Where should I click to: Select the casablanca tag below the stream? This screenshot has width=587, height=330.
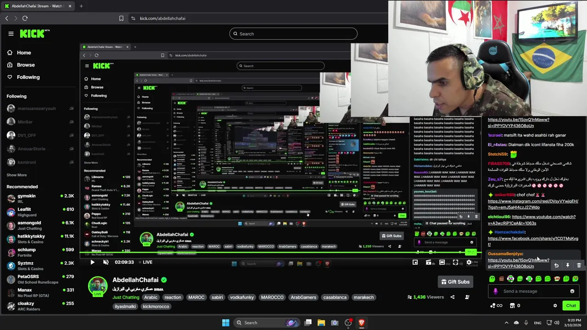pyautogui.click(x=335, y=297)
